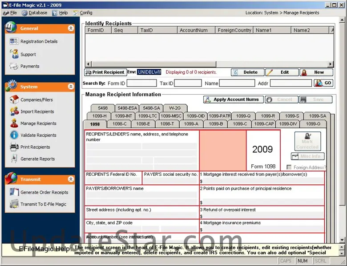Click the Name1 column header
Image resolution: width=347 pixels, height=266 pixels.
[x=272, y=30]
